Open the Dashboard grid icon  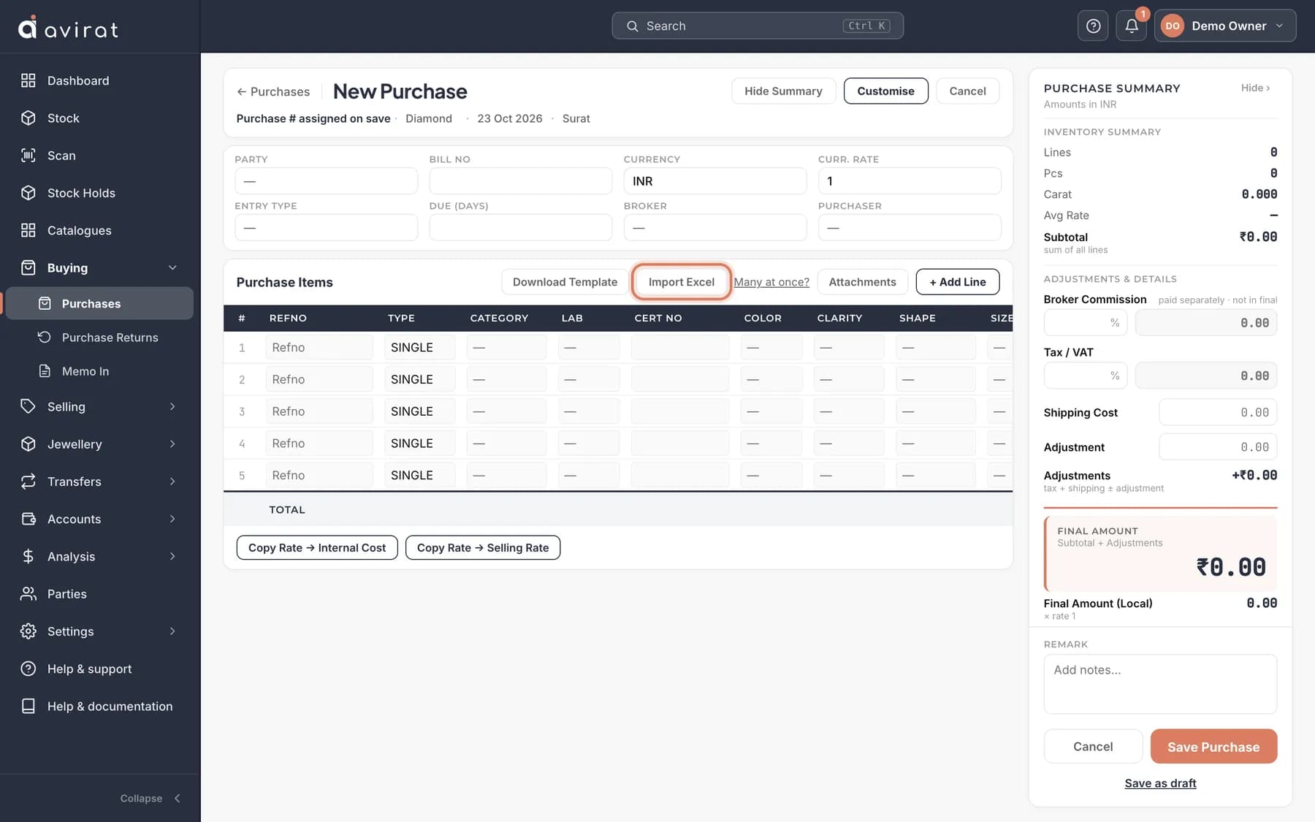coord(28,80)
